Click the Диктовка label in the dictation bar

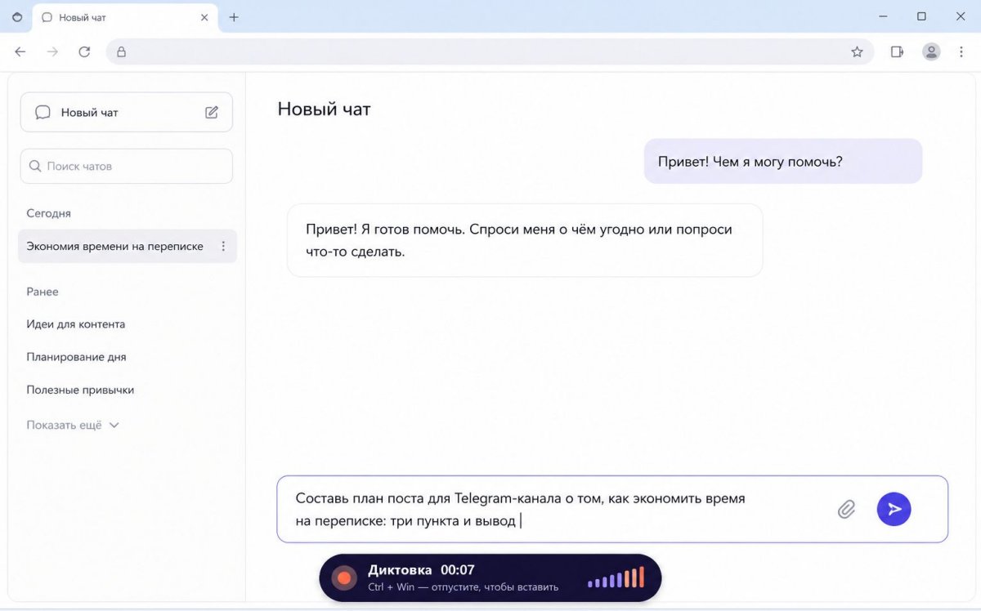(x=399, y=570)
